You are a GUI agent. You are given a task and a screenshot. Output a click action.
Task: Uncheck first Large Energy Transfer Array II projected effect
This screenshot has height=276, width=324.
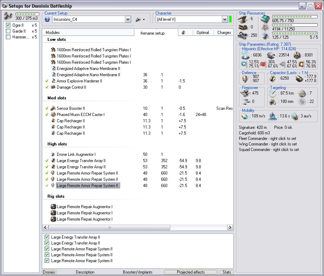pyautogui.click(x=47, y=237)
